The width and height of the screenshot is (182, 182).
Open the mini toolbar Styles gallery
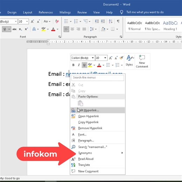130,61
